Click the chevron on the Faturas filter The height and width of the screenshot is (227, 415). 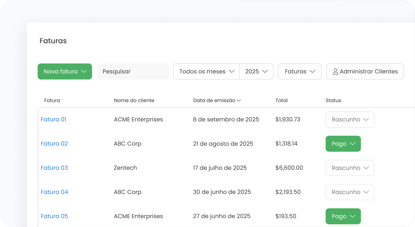[x=313, y=71]
